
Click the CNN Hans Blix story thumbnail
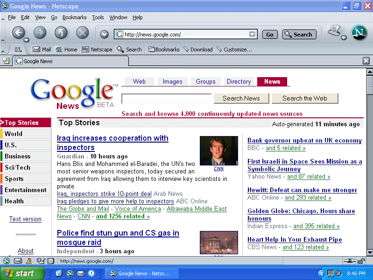[x=219, y=151]
